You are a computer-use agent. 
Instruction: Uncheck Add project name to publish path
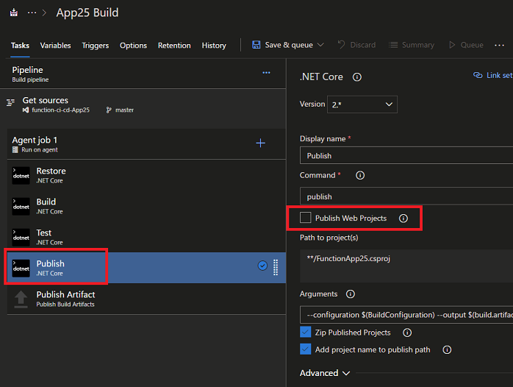[x=306, y=349]
